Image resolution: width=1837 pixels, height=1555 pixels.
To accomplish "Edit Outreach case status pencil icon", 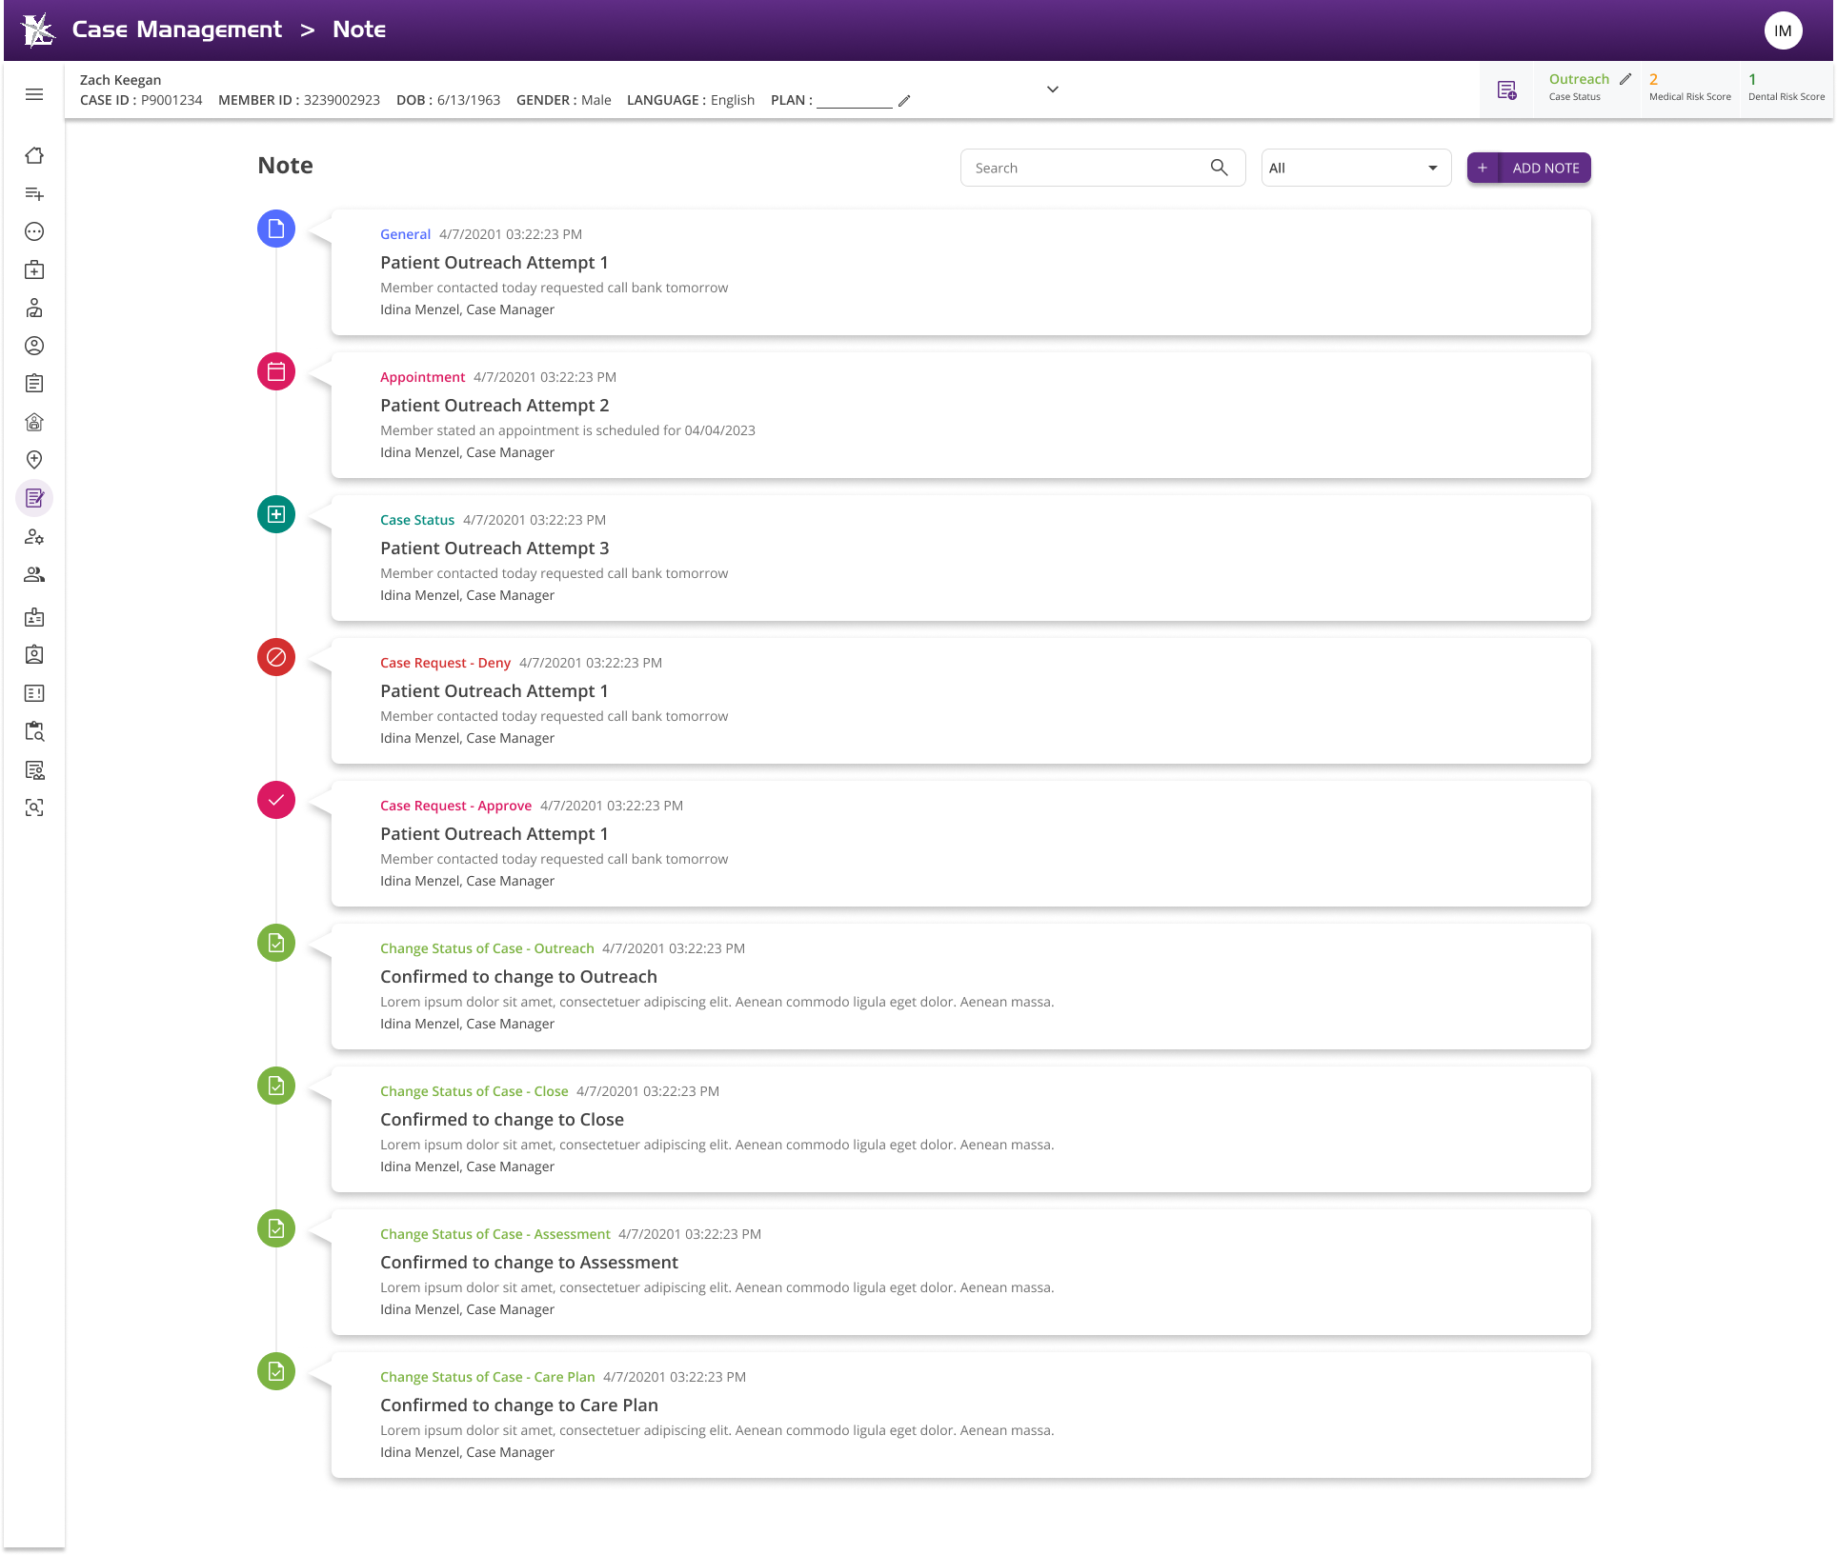I will pos(1625,79).
